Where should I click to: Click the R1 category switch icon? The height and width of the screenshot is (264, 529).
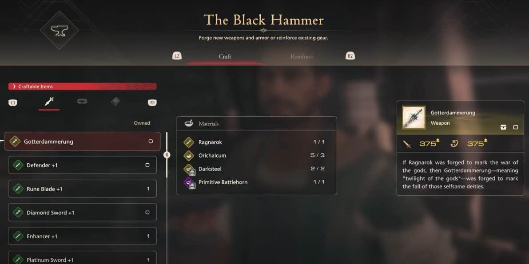tap(152, 103)
